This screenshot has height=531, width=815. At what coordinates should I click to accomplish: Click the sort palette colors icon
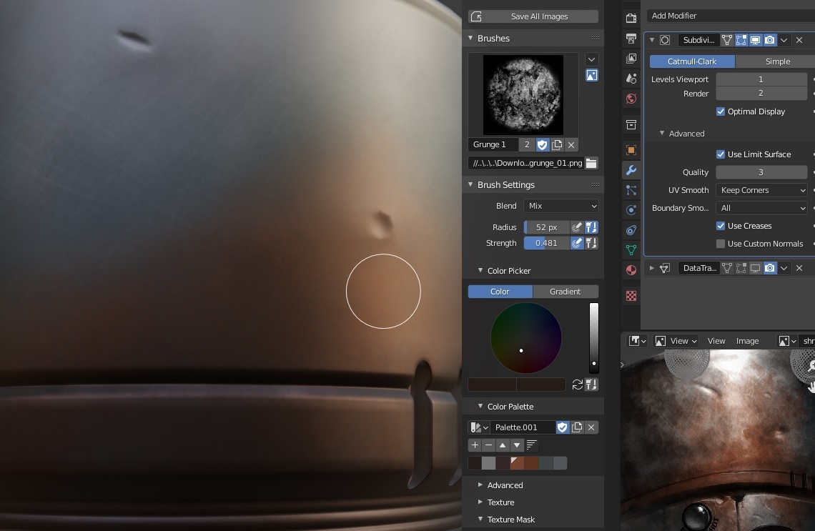tap(531, 445)
